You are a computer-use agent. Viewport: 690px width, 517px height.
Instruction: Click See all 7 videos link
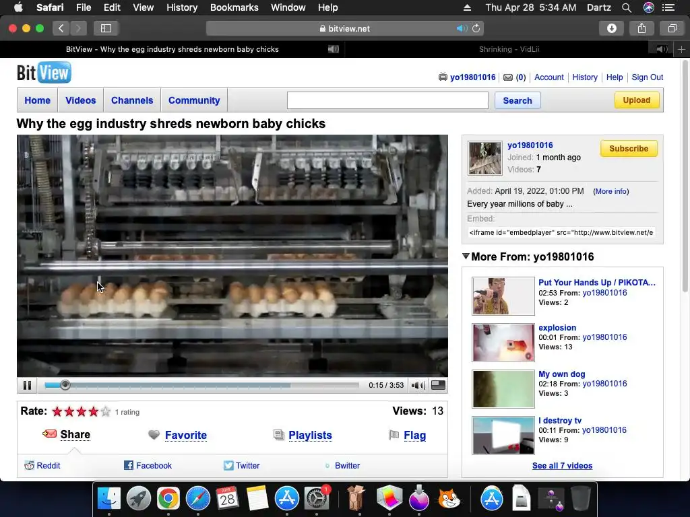(x=563, y=466)
